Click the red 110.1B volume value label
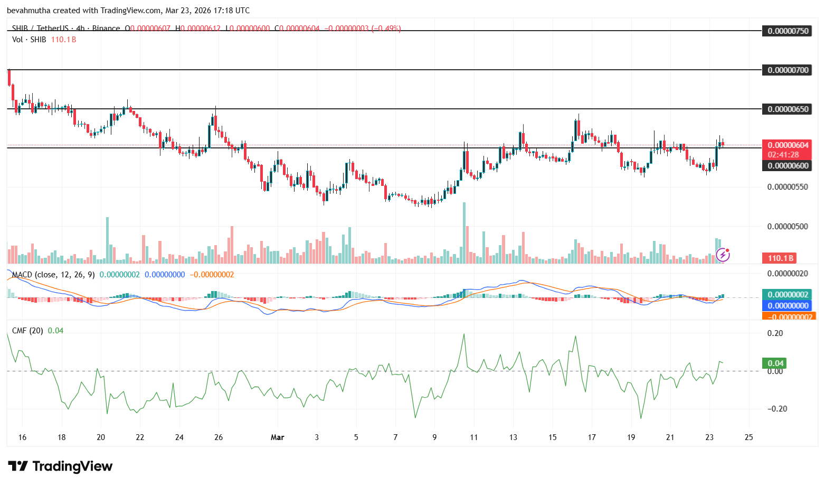The height and width of the screenshot is (486, 825). pos(780,258)
